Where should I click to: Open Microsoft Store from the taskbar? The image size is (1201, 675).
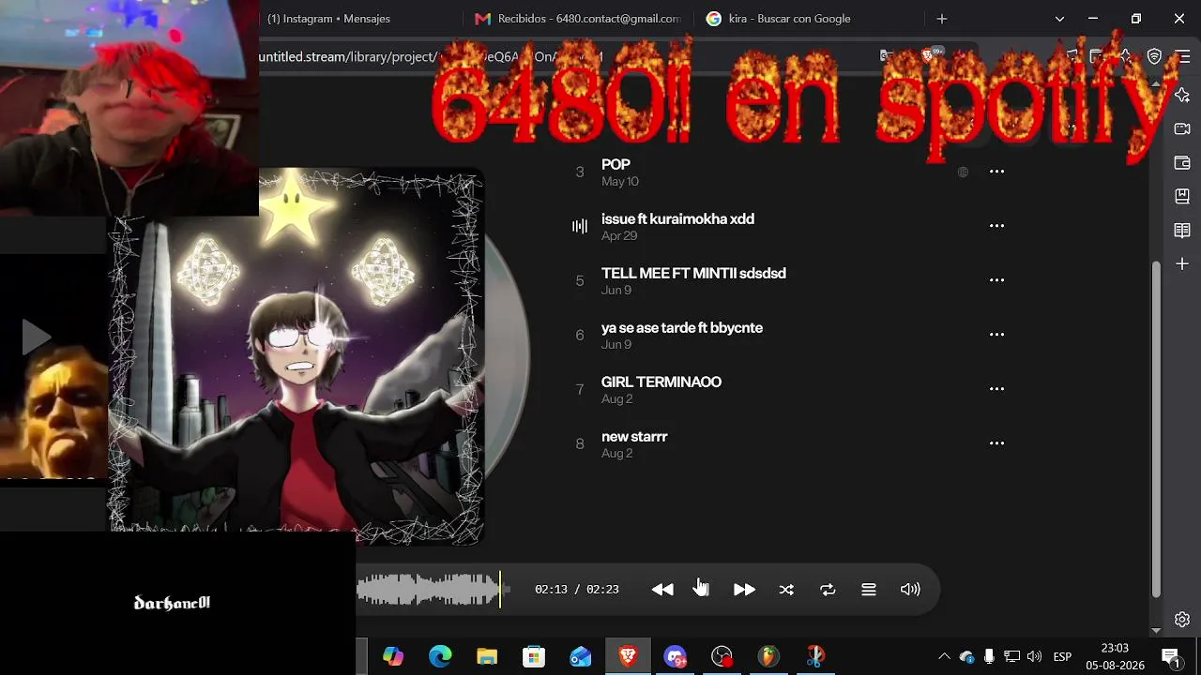click(x=534, y=656)
